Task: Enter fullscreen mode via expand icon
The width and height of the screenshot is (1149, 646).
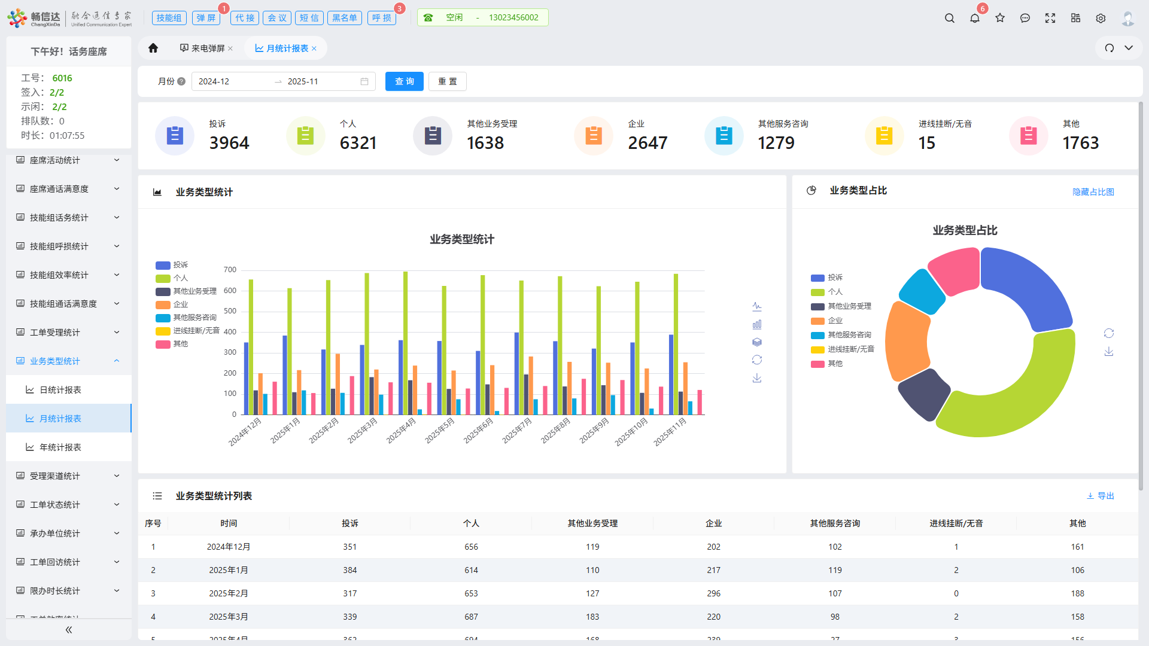Action: pos(1050,18)
